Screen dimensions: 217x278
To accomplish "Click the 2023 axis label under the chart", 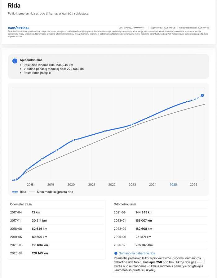I will (x=132, y=185).
